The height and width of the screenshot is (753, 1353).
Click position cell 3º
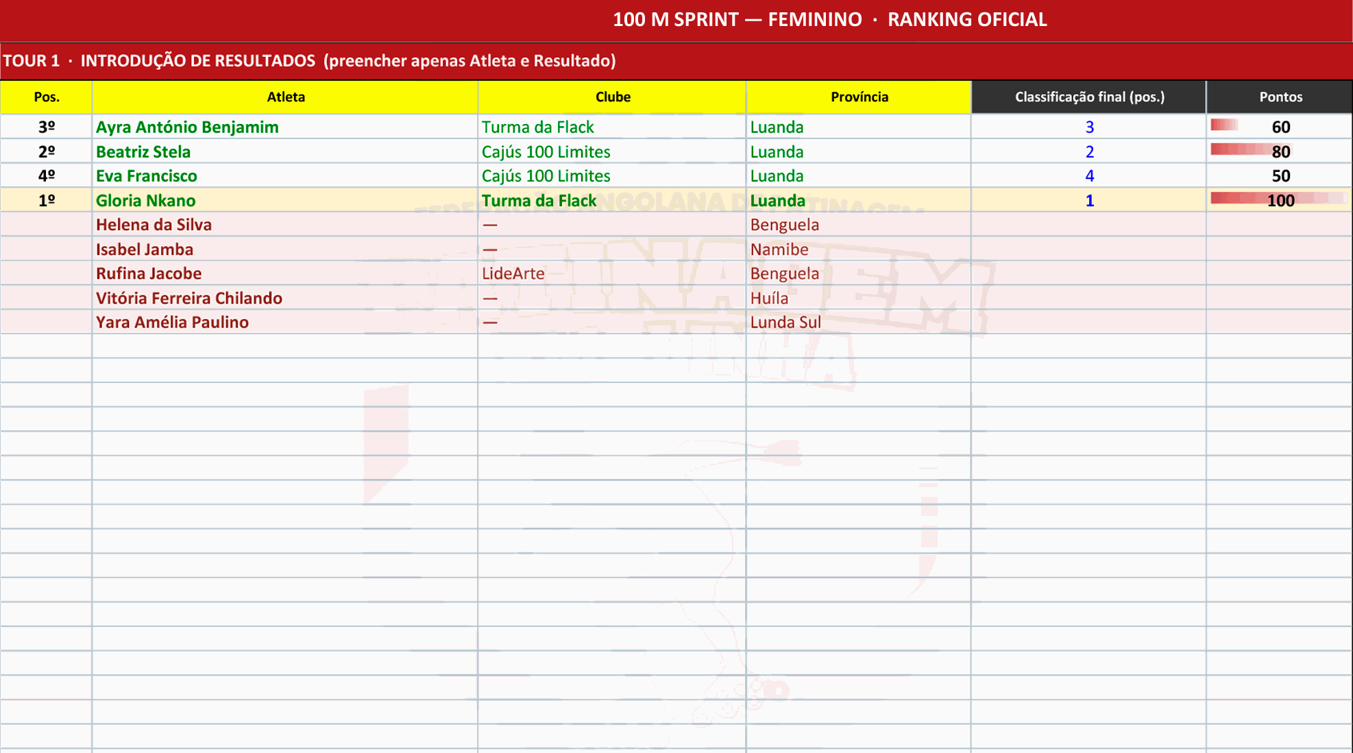tap(46, 127)
